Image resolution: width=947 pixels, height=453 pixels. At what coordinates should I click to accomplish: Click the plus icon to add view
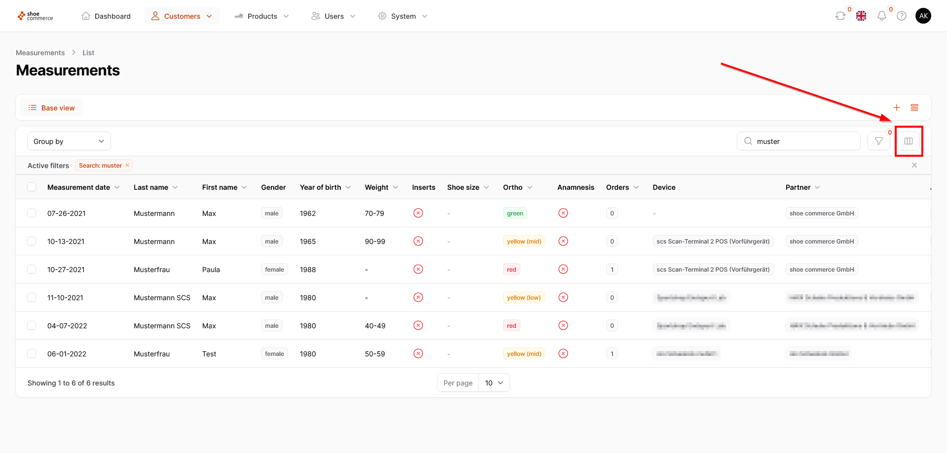pos(897,107)
